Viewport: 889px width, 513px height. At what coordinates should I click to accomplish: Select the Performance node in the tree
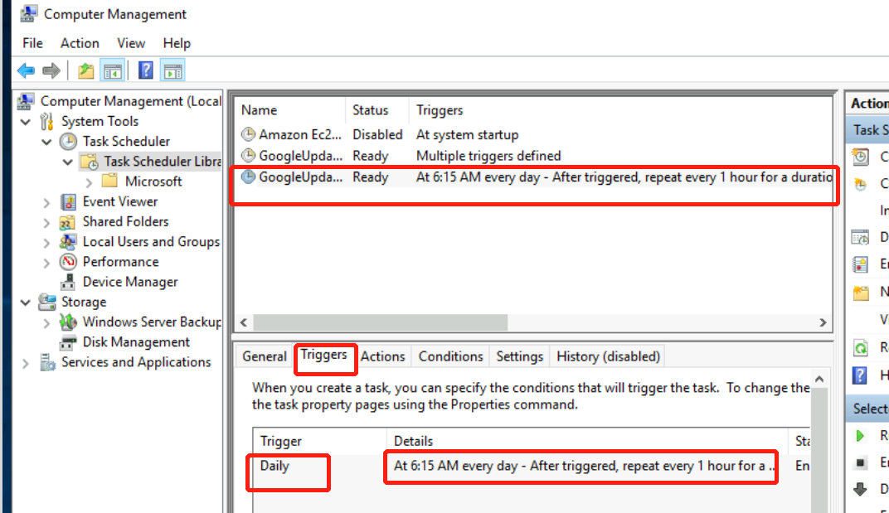(120, 262)
